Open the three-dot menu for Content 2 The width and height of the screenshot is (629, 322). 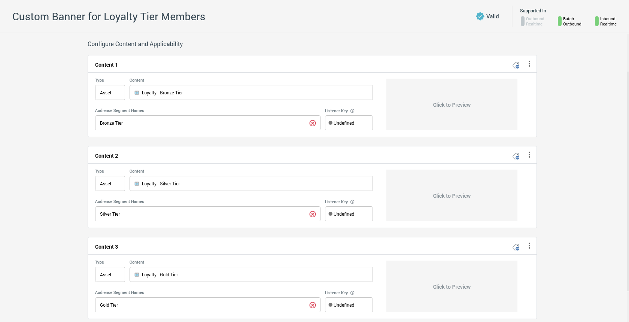pos(529,155)
